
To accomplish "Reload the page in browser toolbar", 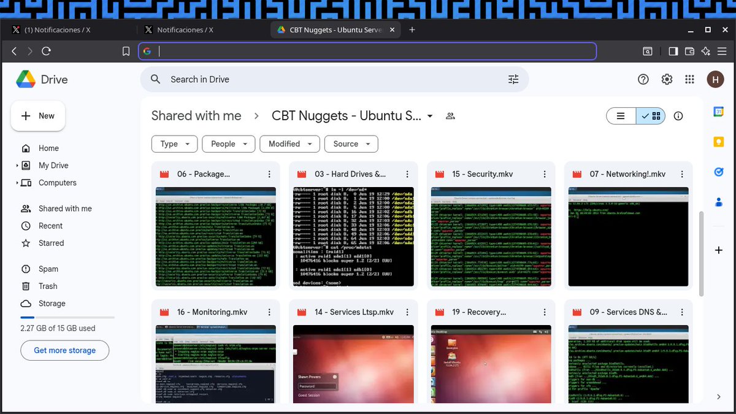I will point(46,52).
